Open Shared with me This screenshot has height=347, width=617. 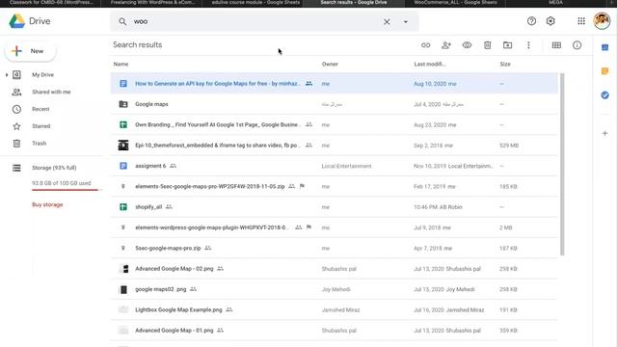click(51, 93)
